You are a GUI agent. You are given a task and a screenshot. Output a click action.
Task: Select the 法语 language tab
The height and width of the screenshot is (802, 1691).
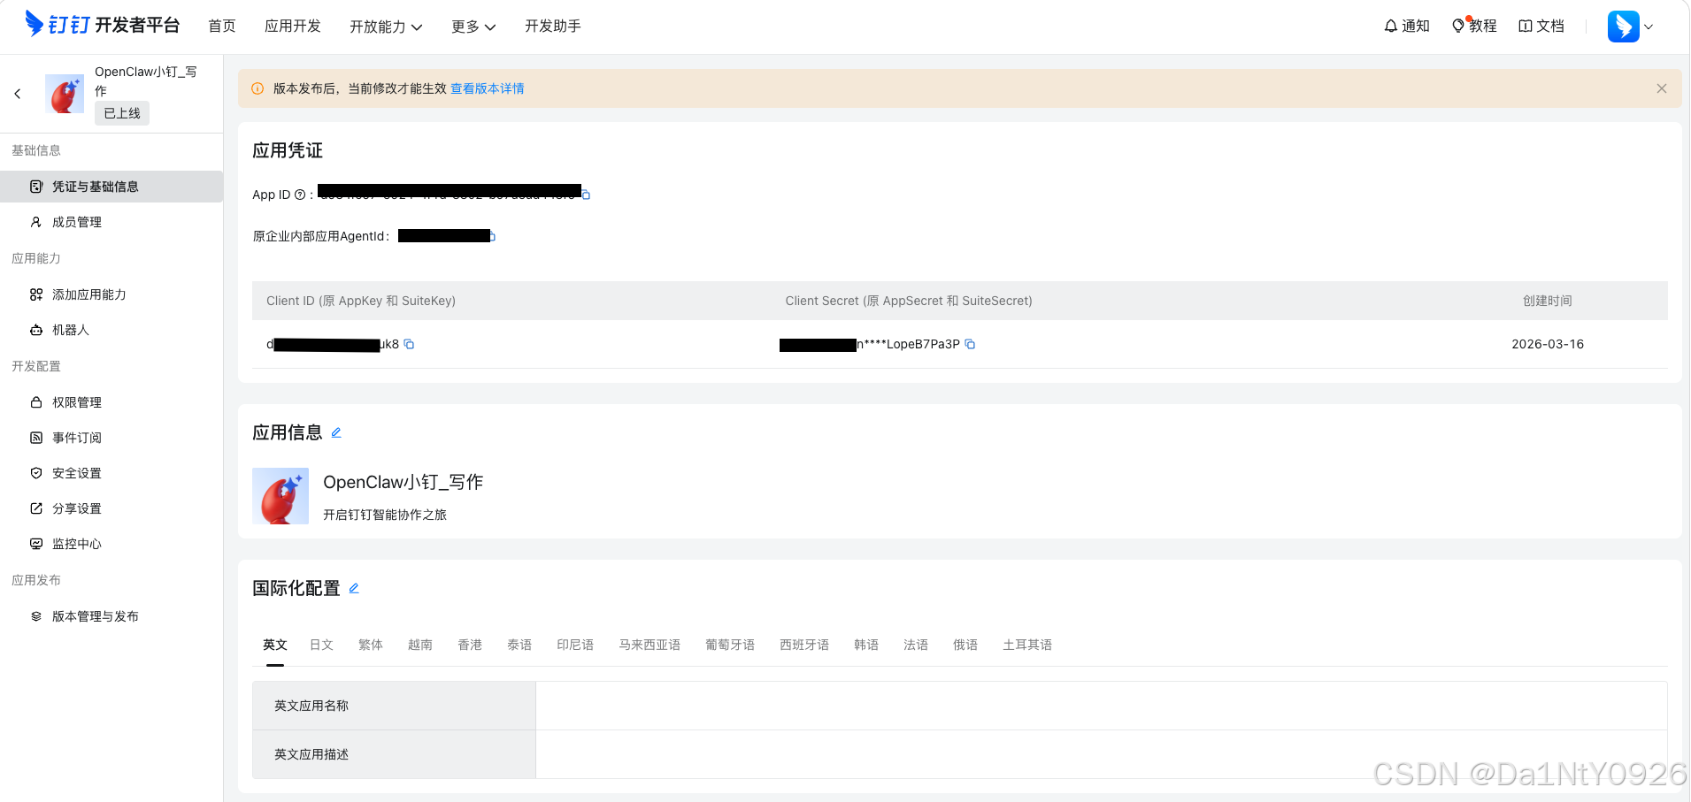point(916,645)
